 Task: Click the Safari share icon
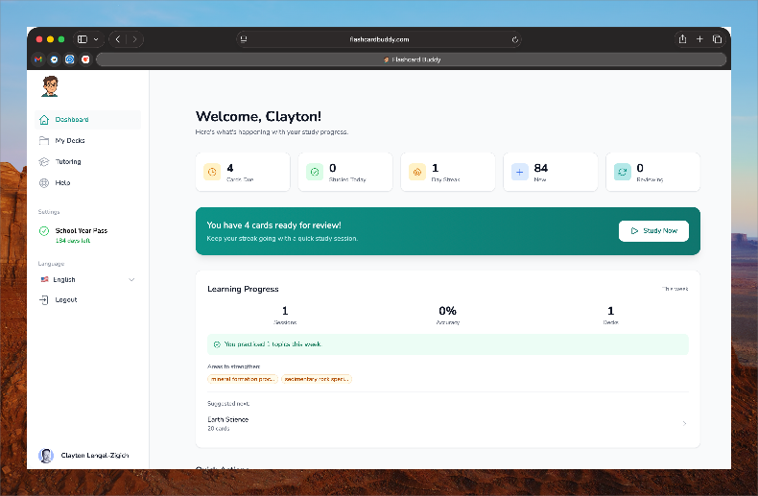(682, 39)
